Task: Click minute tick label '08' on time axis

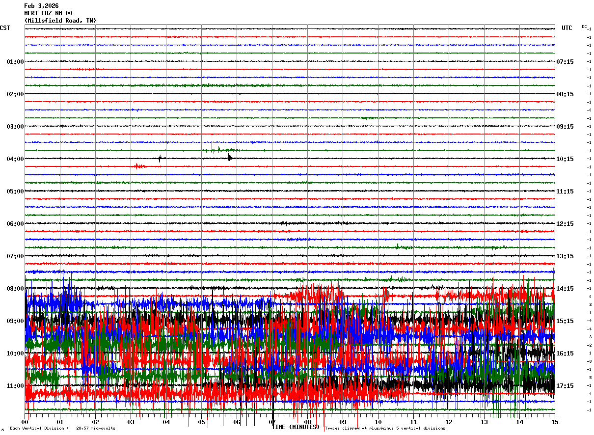Action: pos(308,422)
